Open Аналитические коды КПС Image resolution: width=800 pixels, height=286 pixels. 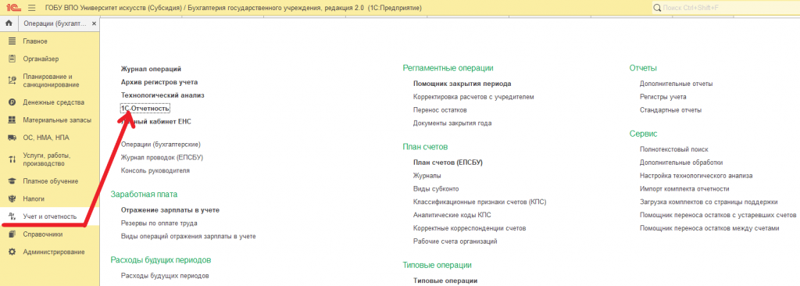click(452, 215)
